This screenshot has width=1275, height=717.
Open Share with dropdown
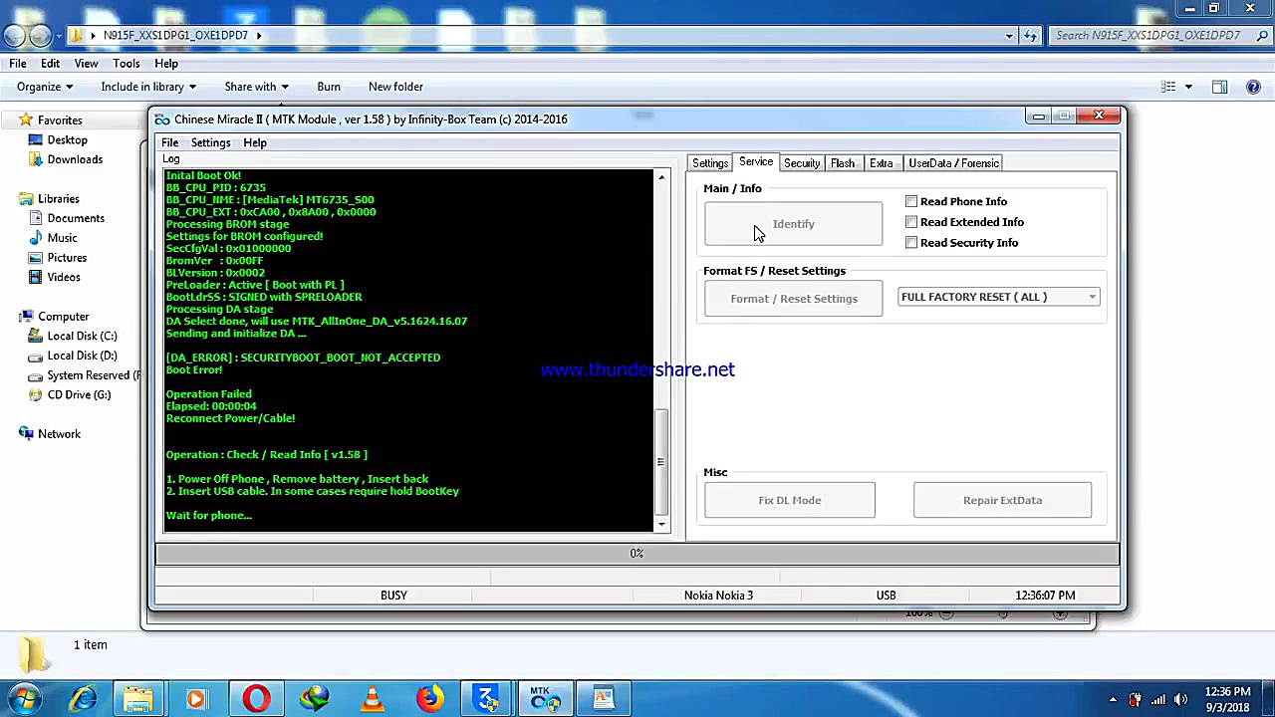(x=256, y=87)
